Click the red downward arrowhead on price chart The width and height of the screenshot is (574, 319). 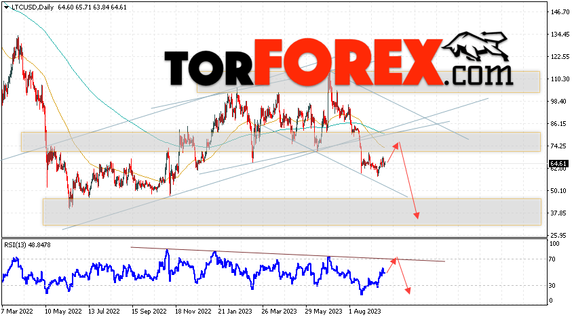417,215
